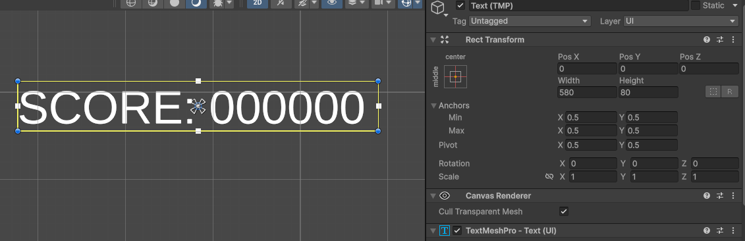The height and width of the screenshot is (241, 745).
Task: Collapse the TextMeshPro - Text (UI) foldout
Action: coord(433,231)
